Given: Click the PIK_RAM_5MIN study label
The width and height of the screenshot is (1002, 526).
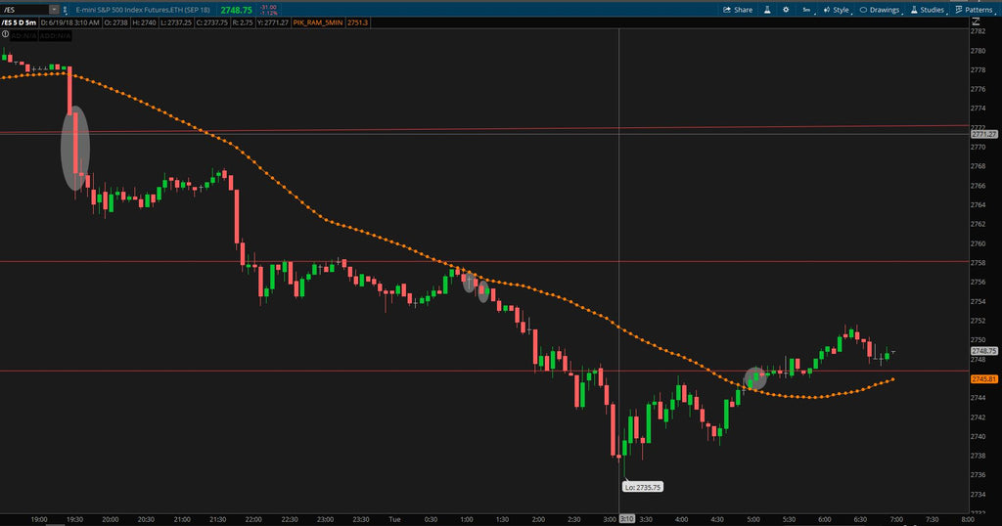Looking at the screenshot, I should point(318,22).
